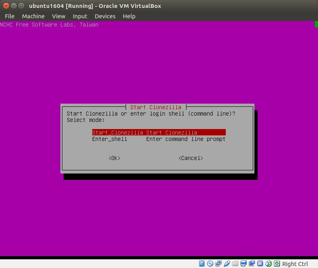The width and height of the screenshot is (318, 268).
Task: Click the Right Ctrl host key label
Action: point(295,264)
